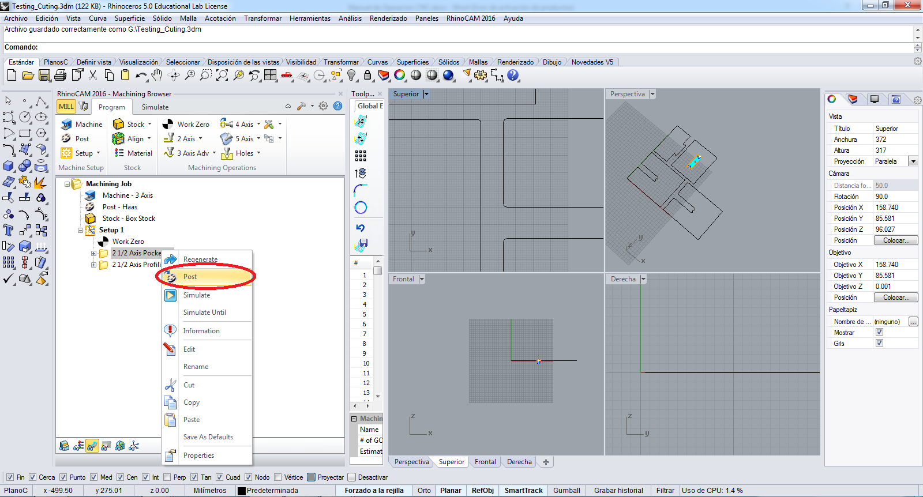Click the Stock box icon

[x=118, y=124]
